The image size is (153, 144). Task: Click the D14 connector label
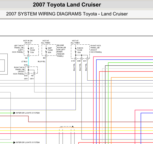tap(73, 61)
